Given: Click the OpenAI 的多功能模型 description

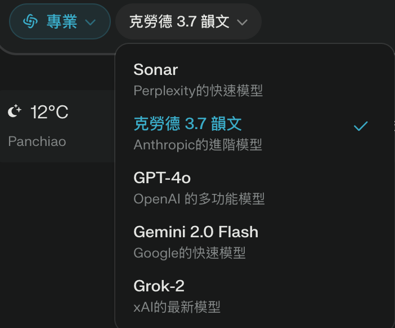Looking at the screenshot, I should click(199, 199).
